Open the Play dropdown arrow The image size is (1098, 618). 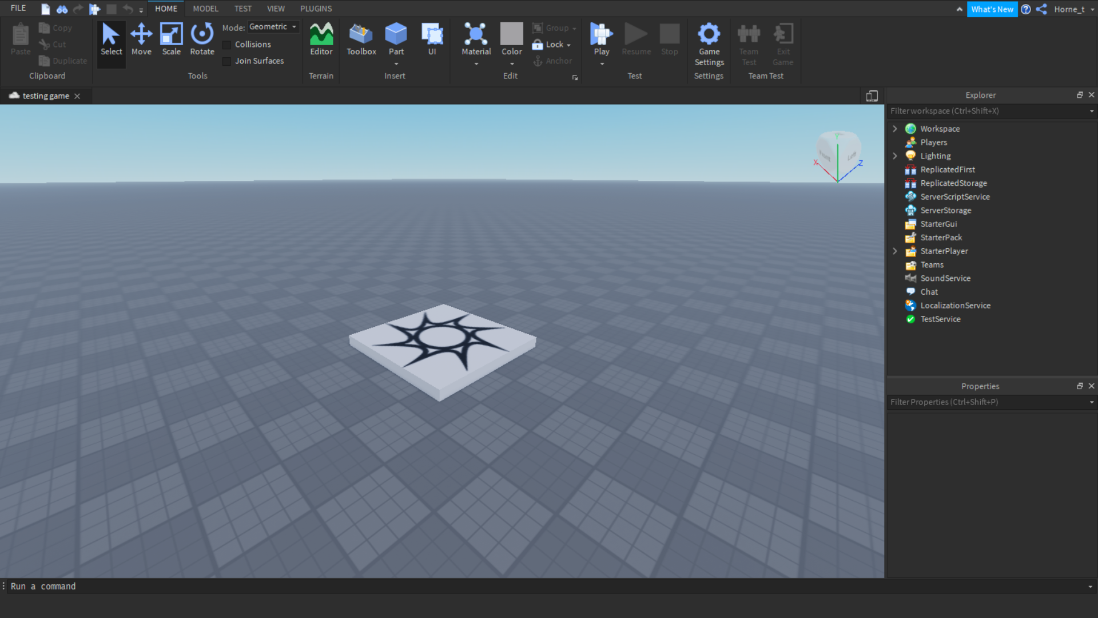602,64
